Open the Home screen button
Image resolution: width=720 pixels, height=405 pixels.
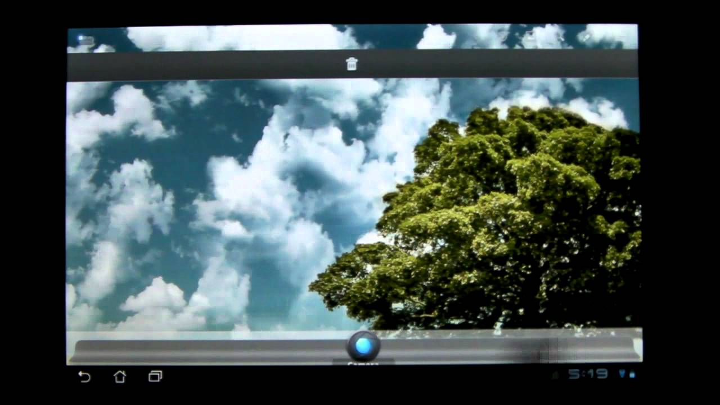[120, 377]
